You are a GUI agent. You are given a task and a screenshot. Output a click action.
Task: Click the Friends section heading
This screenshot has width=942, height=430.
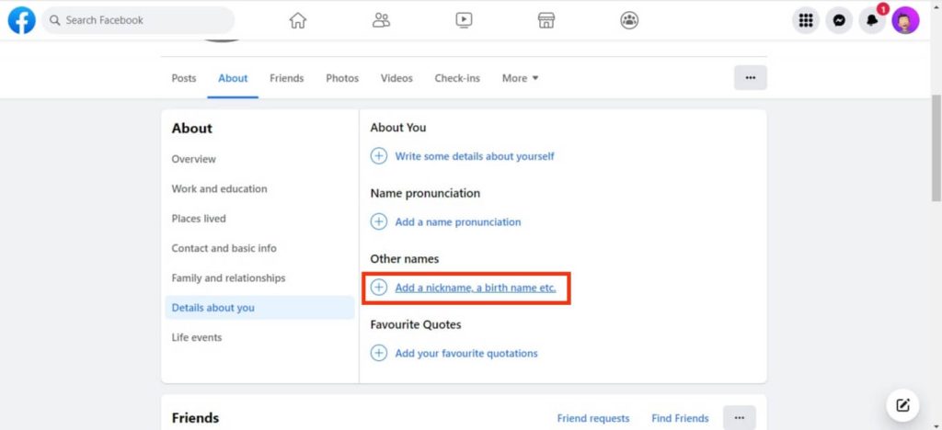click(195, 418)
